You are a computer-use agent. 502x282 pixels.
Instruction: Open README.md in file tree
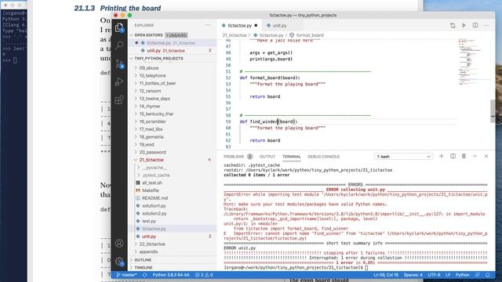(173, 198)
